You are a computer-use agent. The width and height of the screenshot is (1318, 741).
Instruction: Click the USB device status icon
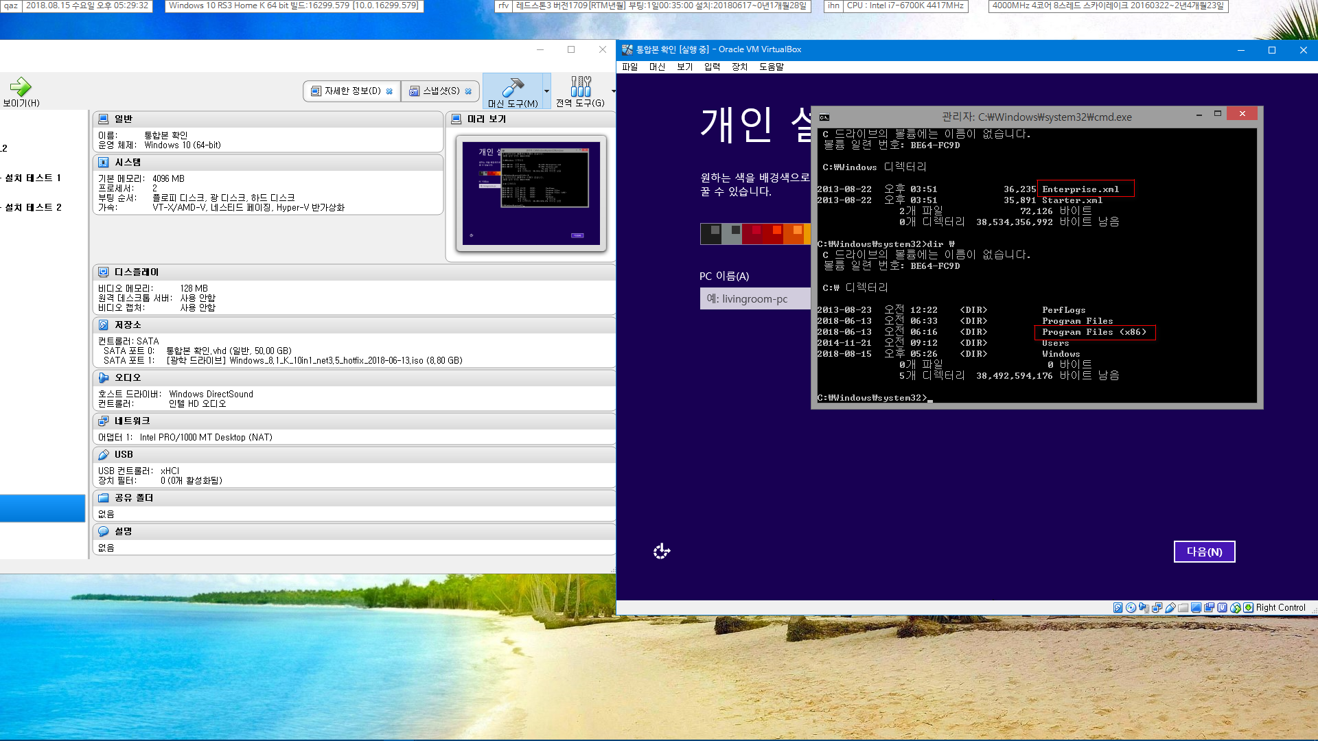[x=1170, y=608]
